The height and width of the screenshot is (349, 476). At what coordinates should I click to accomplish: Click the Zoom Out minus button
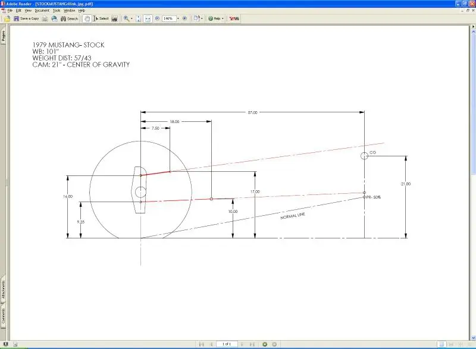(157, 18)
